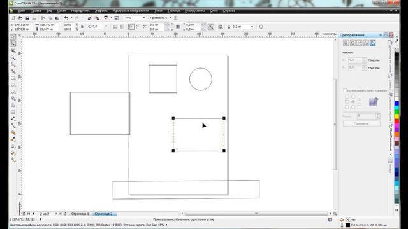The width and height of the screenshot is (408, 229).
Task: Select the Crop tool
Action: (x=13, y=51)
